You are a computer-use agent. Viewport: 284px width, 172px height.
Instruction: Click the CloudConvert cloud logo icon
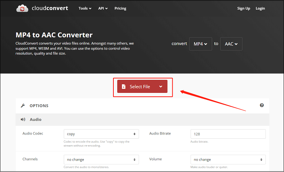pyautogui.click(x=22, y=8)
